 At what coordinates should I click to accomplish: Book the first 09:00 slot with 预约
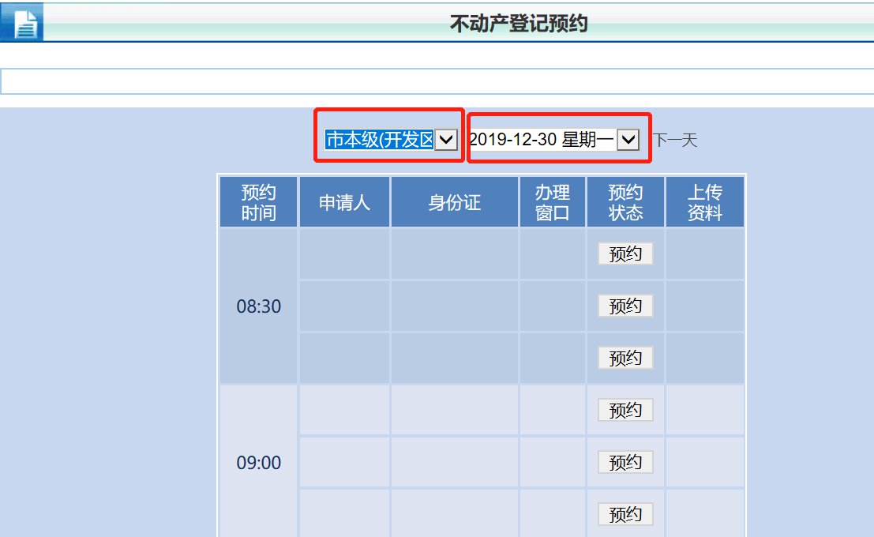coord(625,410)
